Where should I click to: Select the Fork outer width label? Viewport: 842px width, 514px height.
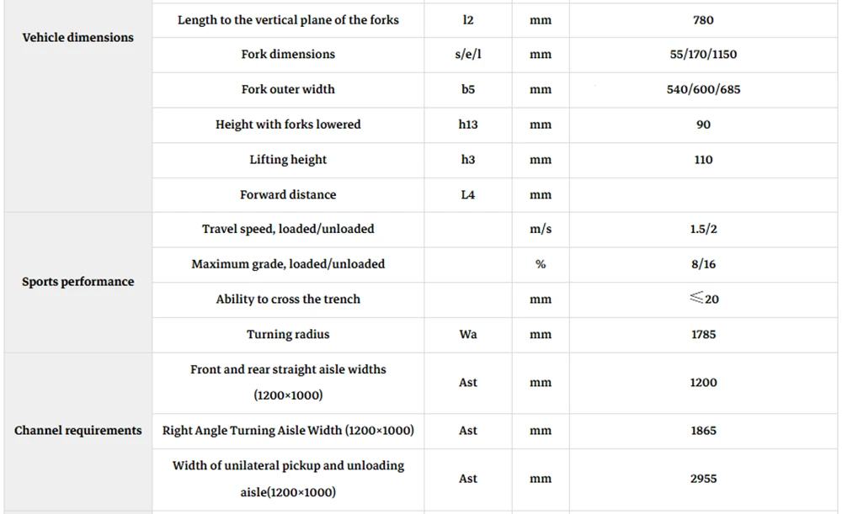[288, 89]
